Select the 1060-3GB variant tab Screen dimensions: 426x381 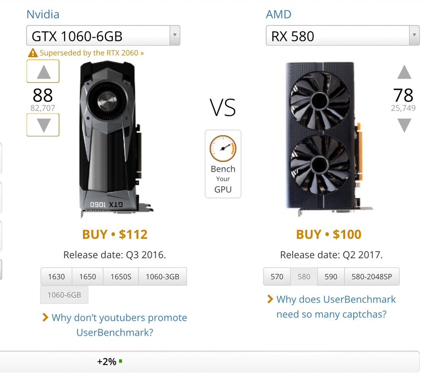162,277
